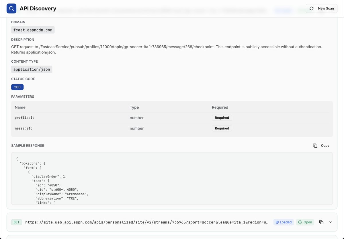Click the GET method badge
The height and width of the screenshot is (239, 344).
point(17,222)
